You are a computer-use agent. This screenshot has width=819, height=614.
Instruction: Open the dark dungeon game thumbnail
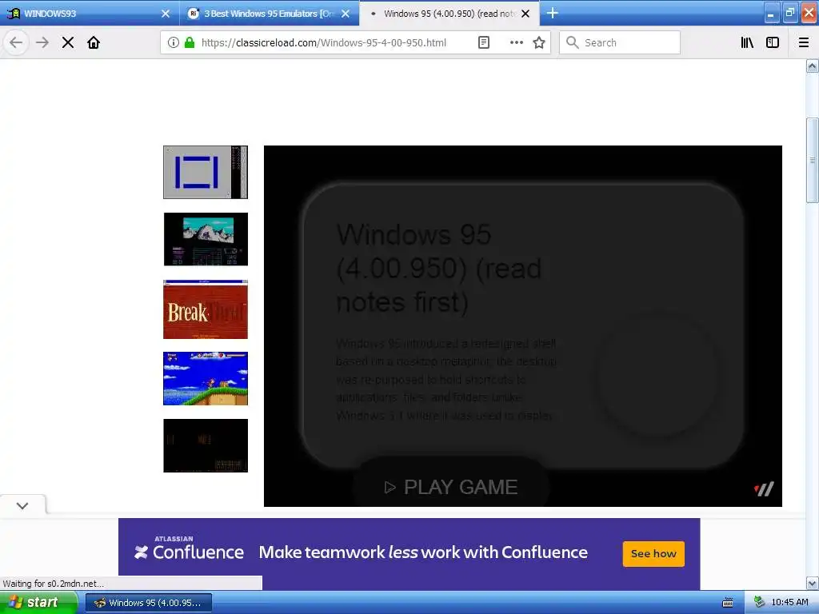tap(206, 445)
